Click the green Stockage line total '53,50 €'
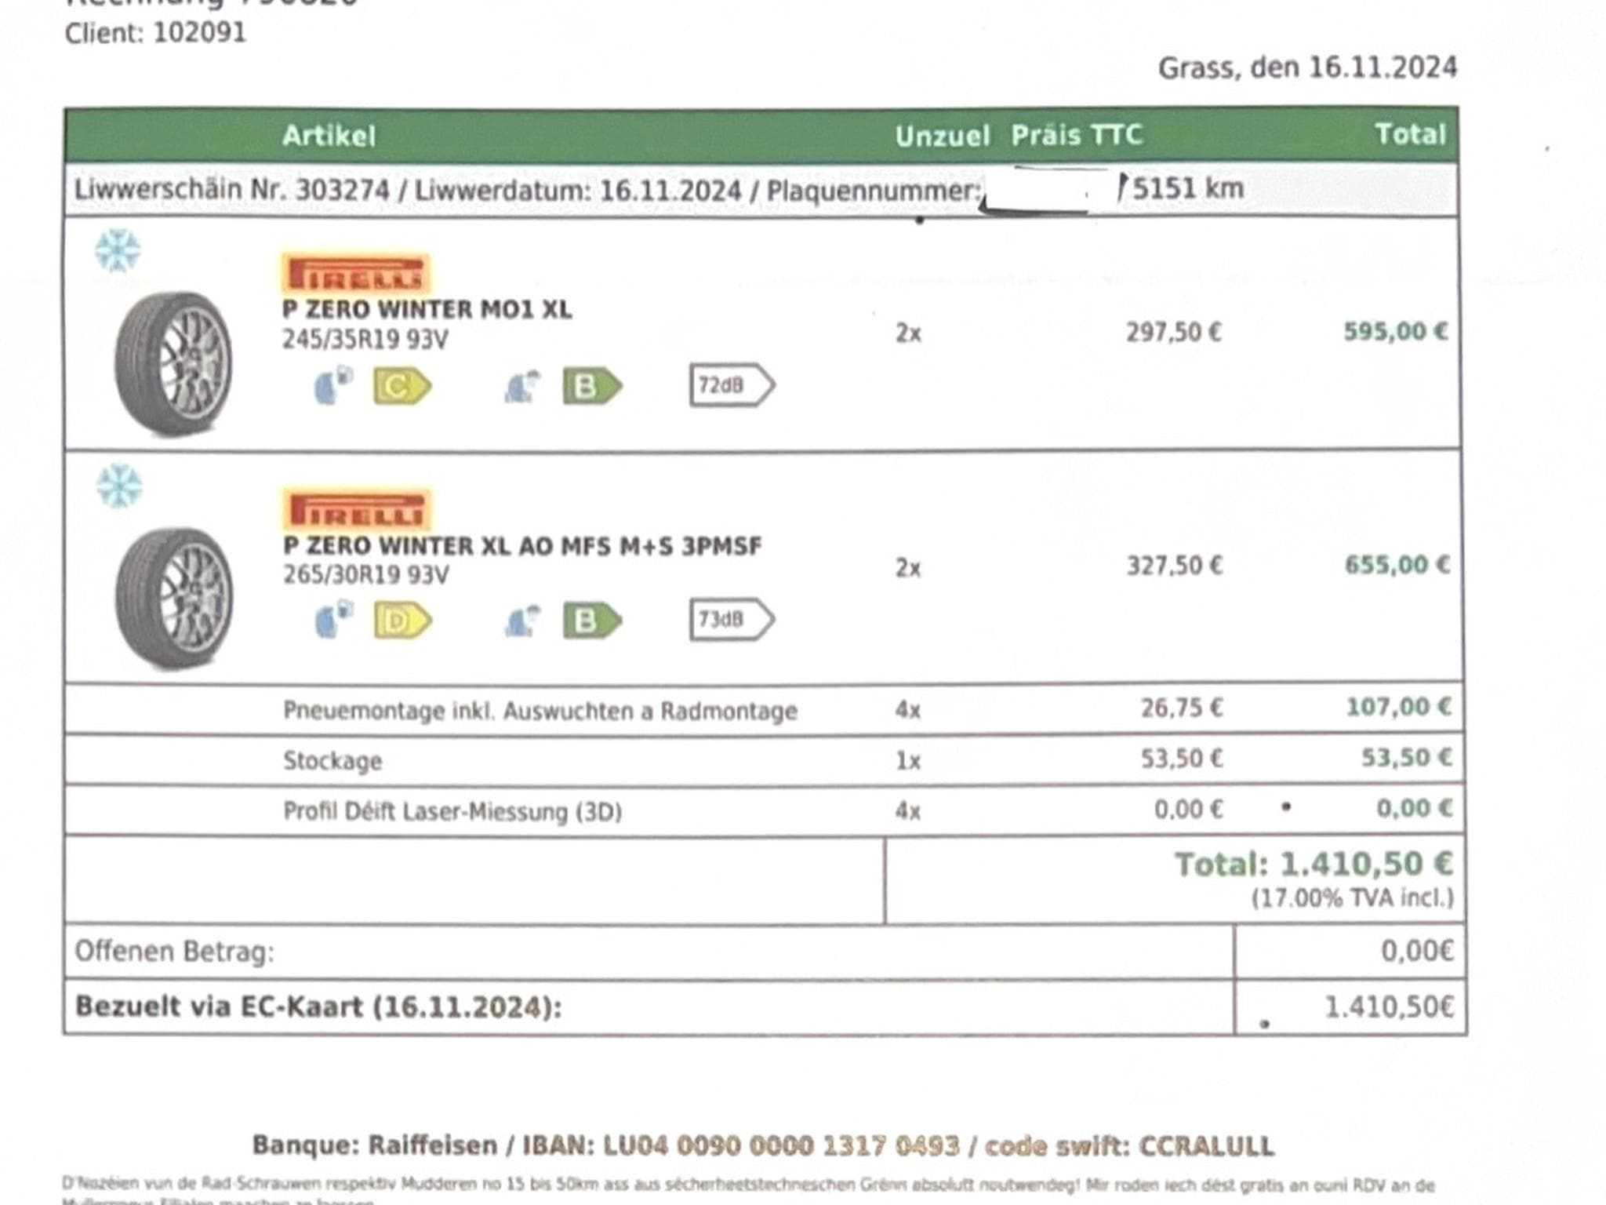The height and width of the screenshot is (1205, 1606). click(x=1406, y=758)
